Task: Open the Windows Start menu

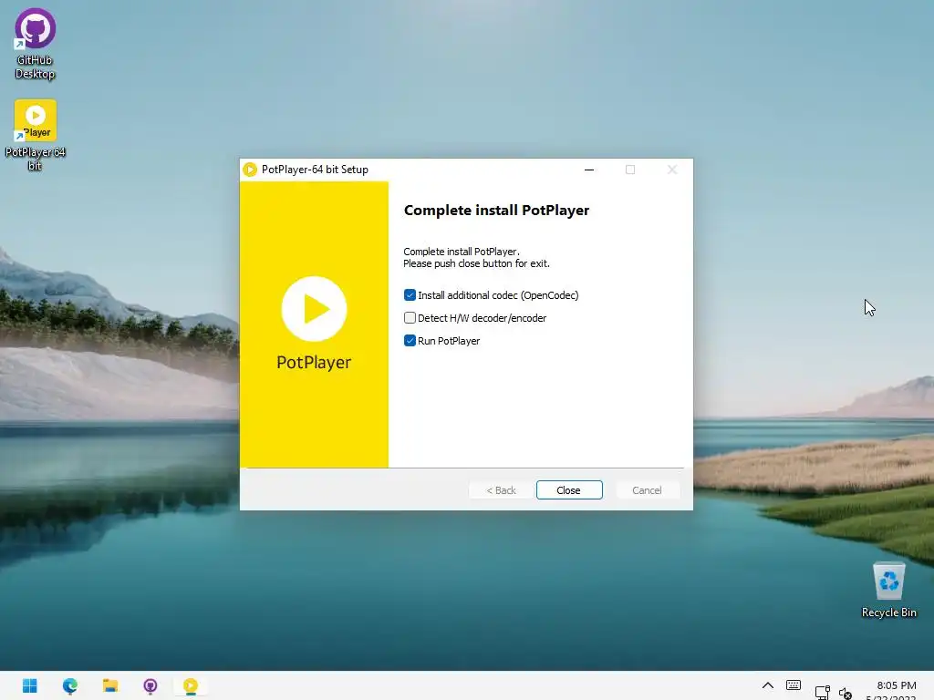Action: pyautogui.click(x=30, y=685)
